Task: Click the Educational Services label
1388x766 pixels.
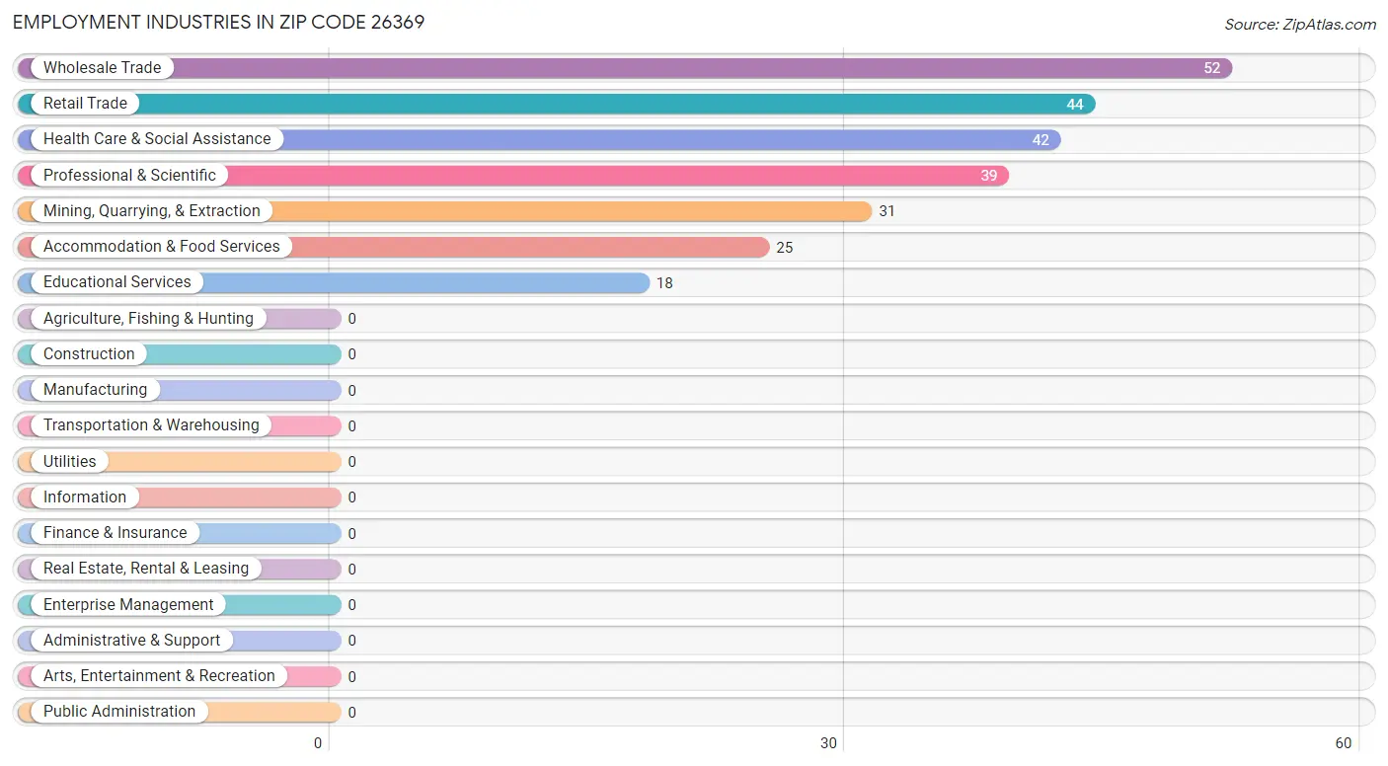Action: pyautogui.click(x=117, y=282)
